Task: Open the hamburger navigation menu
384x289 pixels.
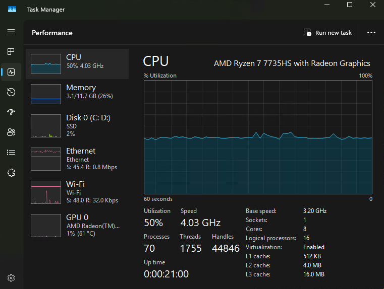Action: (11, 32)
